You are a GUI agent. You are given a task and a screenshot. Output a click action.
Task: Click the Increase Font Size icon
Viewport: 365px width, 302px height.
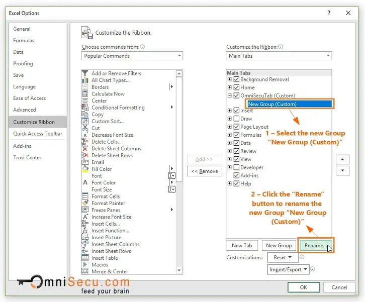click(85, 217)
